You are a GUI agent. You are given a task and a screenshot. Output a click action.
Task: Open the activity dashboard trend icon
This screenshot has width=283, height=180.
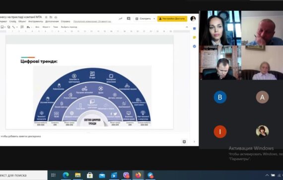coord(120,18)
